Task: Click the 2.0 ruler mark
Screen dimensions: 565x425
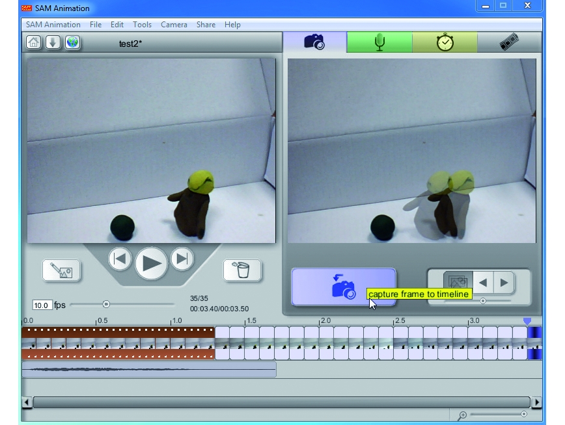Action: [325, 320]
